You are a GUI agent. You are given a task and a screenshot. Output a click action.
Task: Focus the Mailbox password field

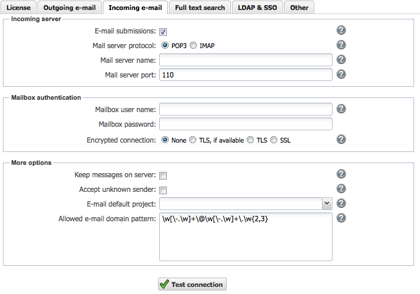pos(246,124)
